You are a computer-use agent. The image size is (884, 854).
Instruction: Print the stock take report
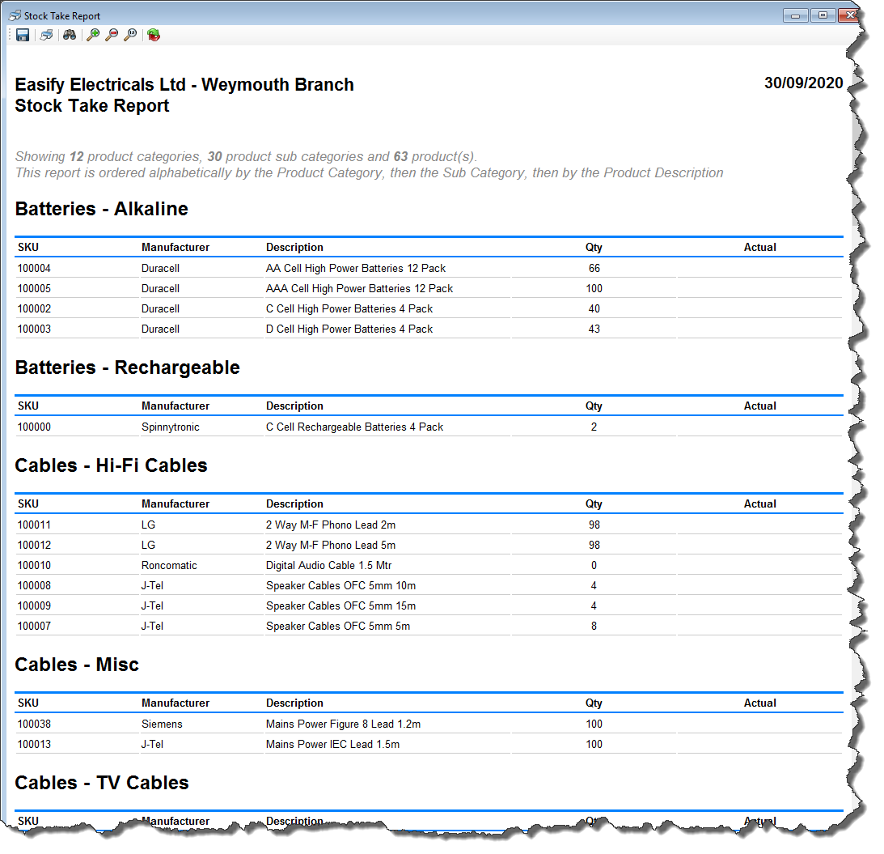pyautogui.click(x=46, y=35)
